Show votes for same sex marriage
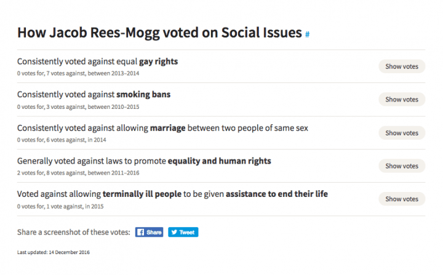The image size is (443, 275). tap(402, 133)
